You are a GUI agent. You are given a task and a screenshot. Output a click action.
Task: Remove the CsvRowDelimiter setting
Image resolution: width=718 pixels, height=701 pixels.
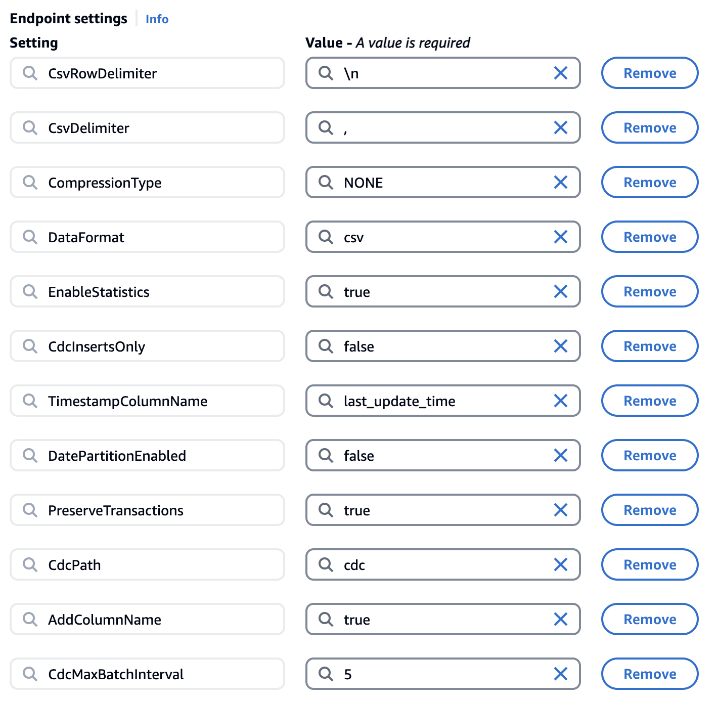[649, 73]
